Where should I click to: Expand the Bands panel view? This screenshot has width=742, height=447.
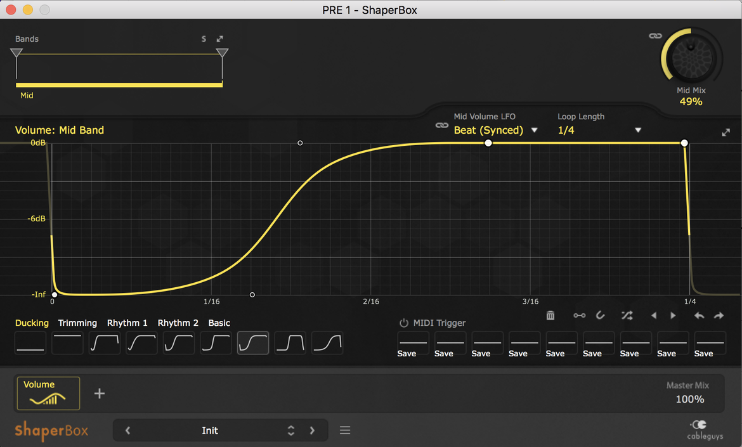(219, 39)
